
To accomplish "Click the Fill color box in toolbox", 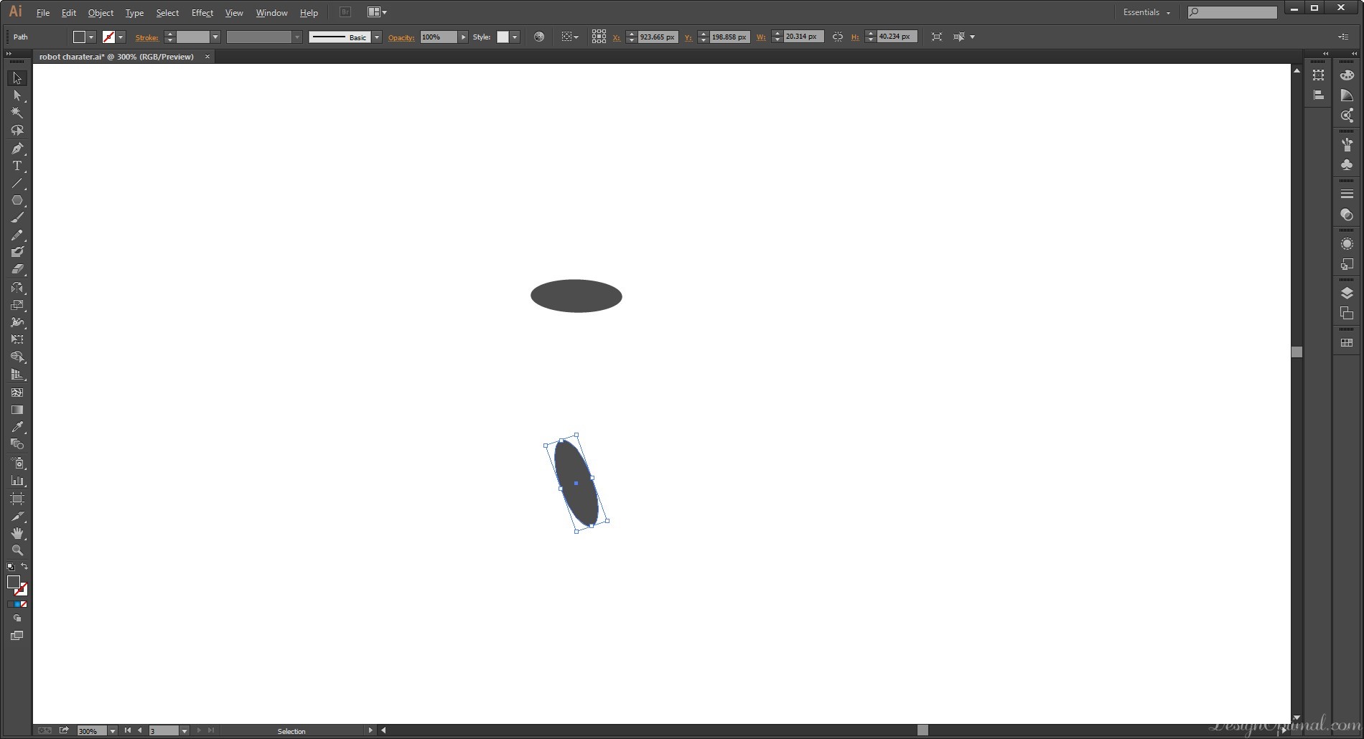I will tap(14, 582).
